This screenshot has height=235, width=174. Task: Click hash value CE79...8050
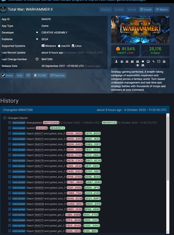(x=93, y=133)
